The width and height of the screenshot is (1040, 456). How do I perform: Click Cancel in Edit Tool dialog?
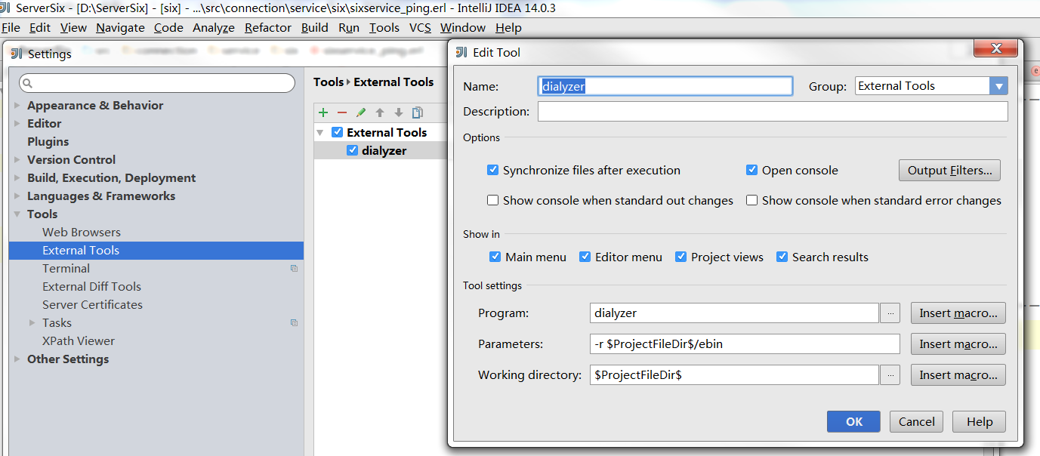pos(917,422)
